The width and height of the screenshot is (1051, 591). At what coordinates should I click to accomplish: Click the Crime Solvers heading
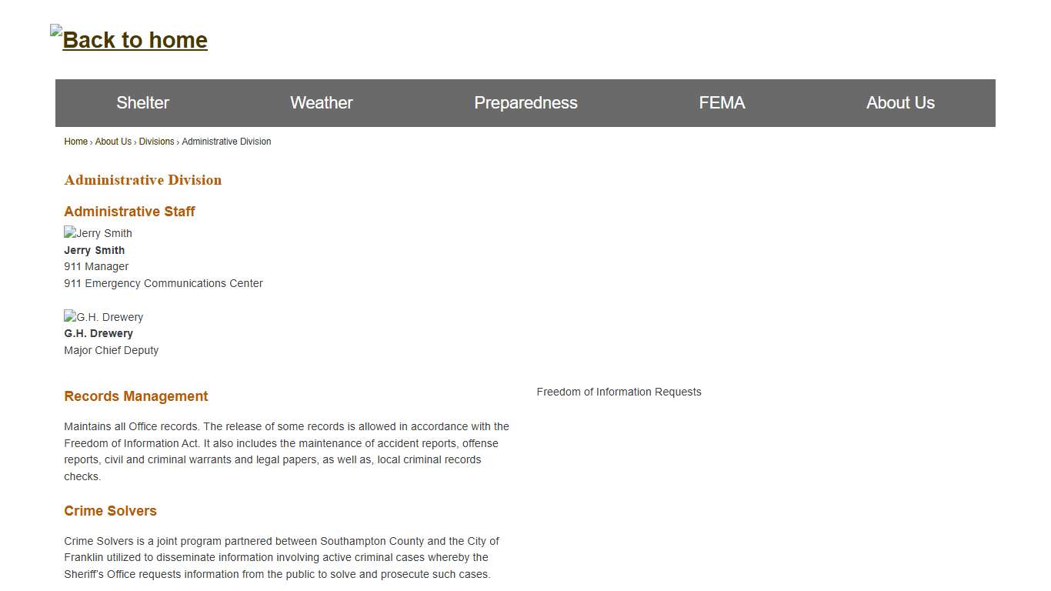(110, 511)
